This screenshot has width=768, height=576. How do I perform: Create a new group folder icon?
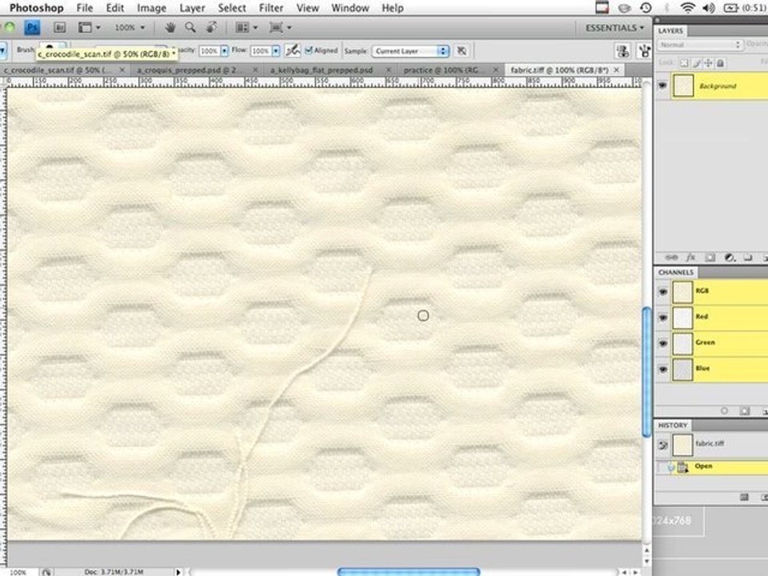pos(748,258)
